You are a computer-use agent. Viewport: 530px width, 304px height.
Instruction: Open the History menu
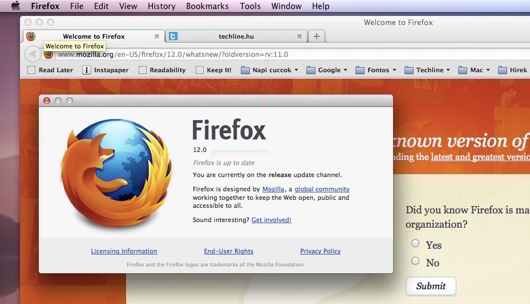click(x=161, y=6)
